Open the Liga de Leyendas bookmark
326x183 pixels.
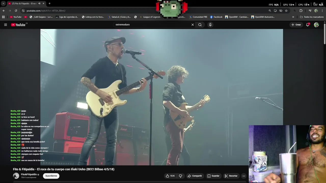coord(67,17)
